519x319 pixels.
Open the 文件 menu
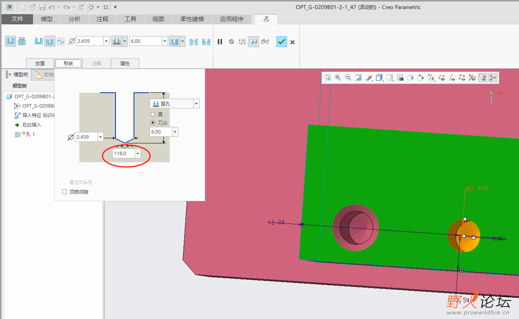[x=17, y=19]
